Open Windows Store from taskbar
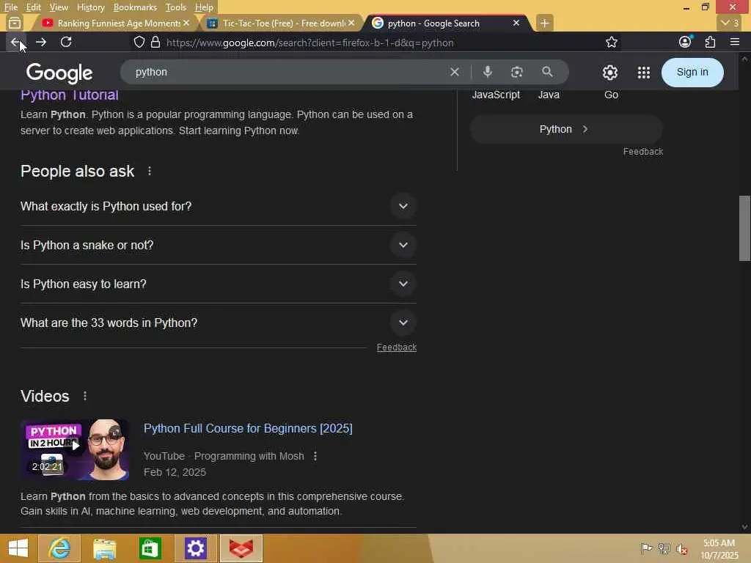This screenshot has width=751, height=563. click(150, 548)
